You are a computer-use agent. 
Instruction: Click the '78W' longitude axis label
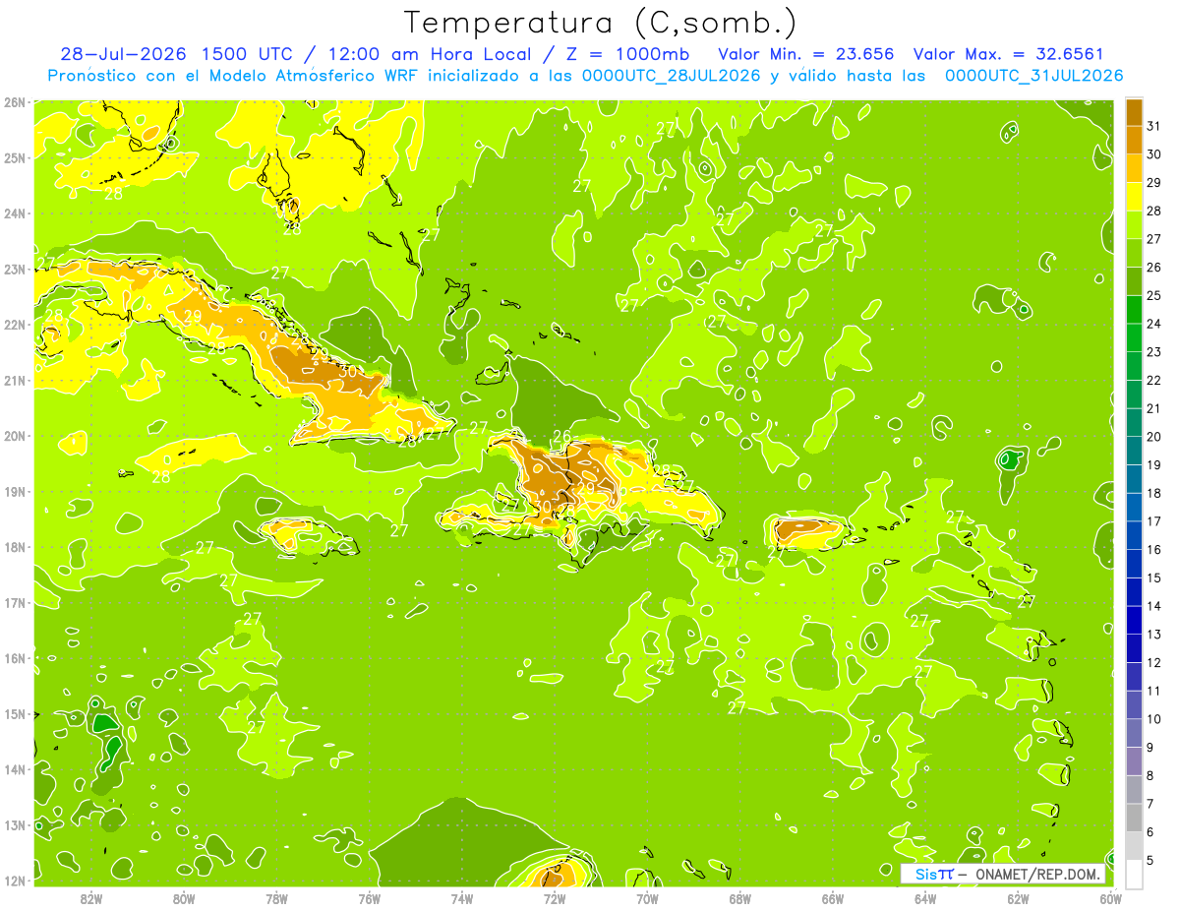(x=277, y=897)
